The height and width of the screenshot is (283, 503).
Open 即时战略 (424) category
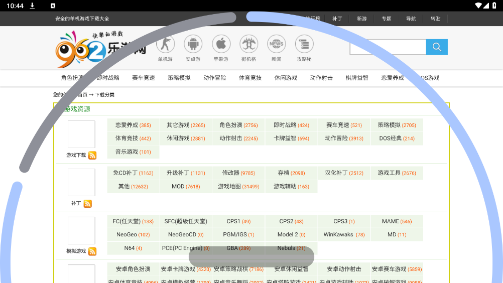point(291,125)
